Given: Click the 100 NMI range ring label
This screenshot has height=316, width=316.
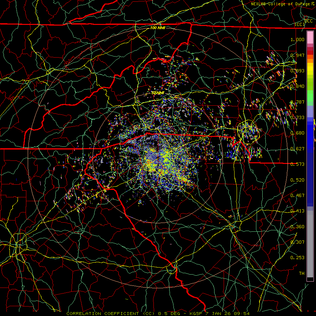Looking at the screenshot, I should tap(158, 28).
